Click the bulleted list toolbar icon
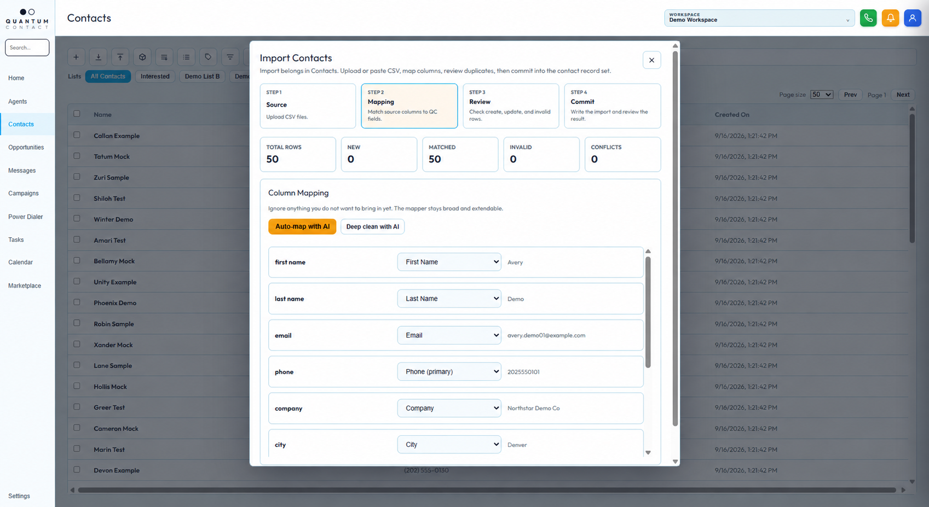This screenshot has height=507, width=929. coord(186,57)
